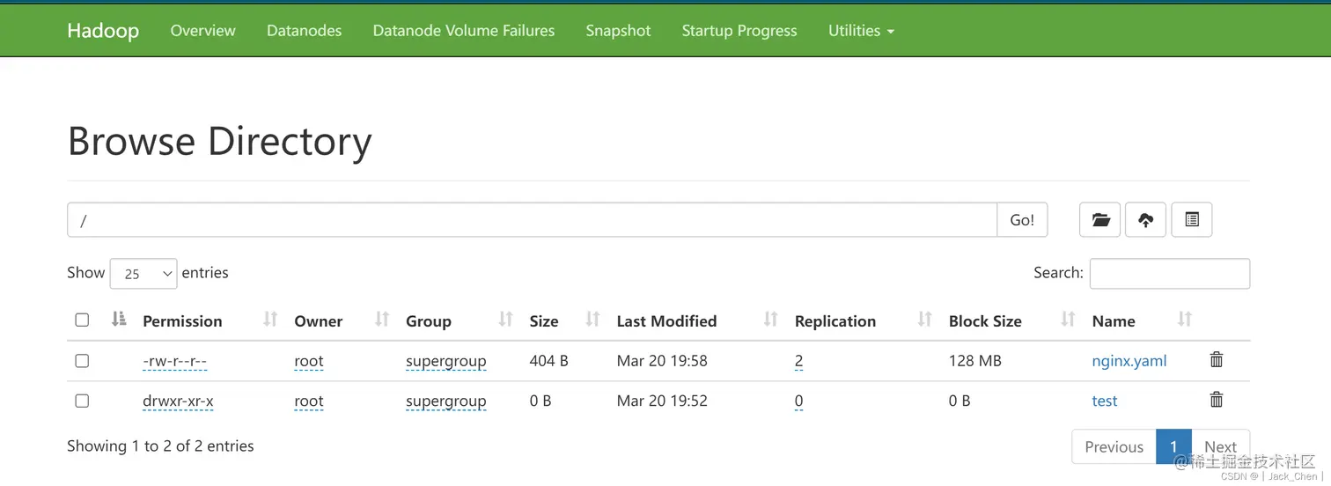Click the Next pagination button
1331x486 pixels.
(x=1220, y=447)
